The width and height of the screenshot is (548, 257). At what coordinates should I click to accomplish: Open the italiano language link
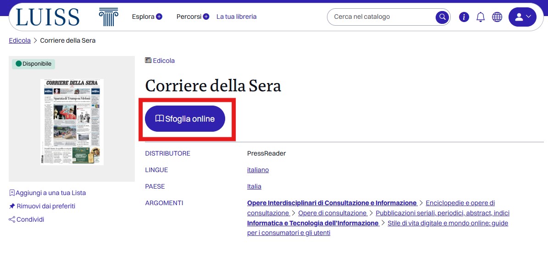tap(258, 170)
